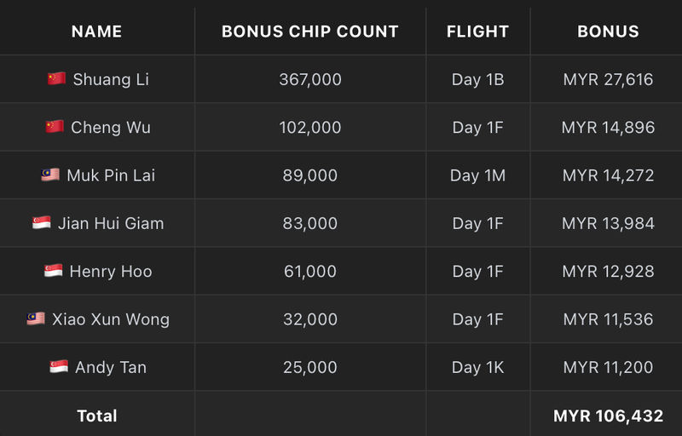The width and height of the screenshot is (682, 436).
Task: Click the Malaysia flag beside Muk Pin Lai
Action: 50,175
